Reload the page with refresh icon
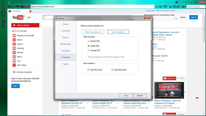 tap(157, 7)
